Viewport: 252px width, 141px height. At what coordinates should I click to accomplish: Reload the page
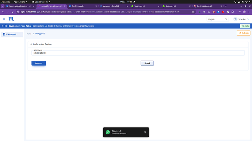click(12, 12)
